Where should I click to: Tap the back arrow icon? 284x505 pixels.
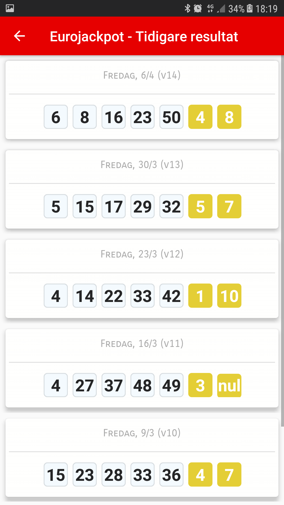click(x=19, y=36)
